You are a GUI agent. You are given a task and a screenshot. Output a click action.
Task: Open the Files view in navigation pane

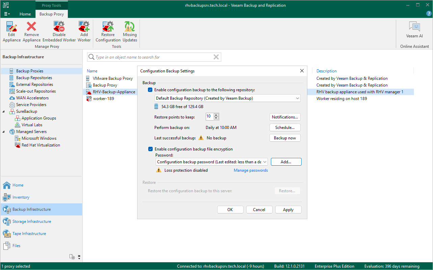[16, 246]
